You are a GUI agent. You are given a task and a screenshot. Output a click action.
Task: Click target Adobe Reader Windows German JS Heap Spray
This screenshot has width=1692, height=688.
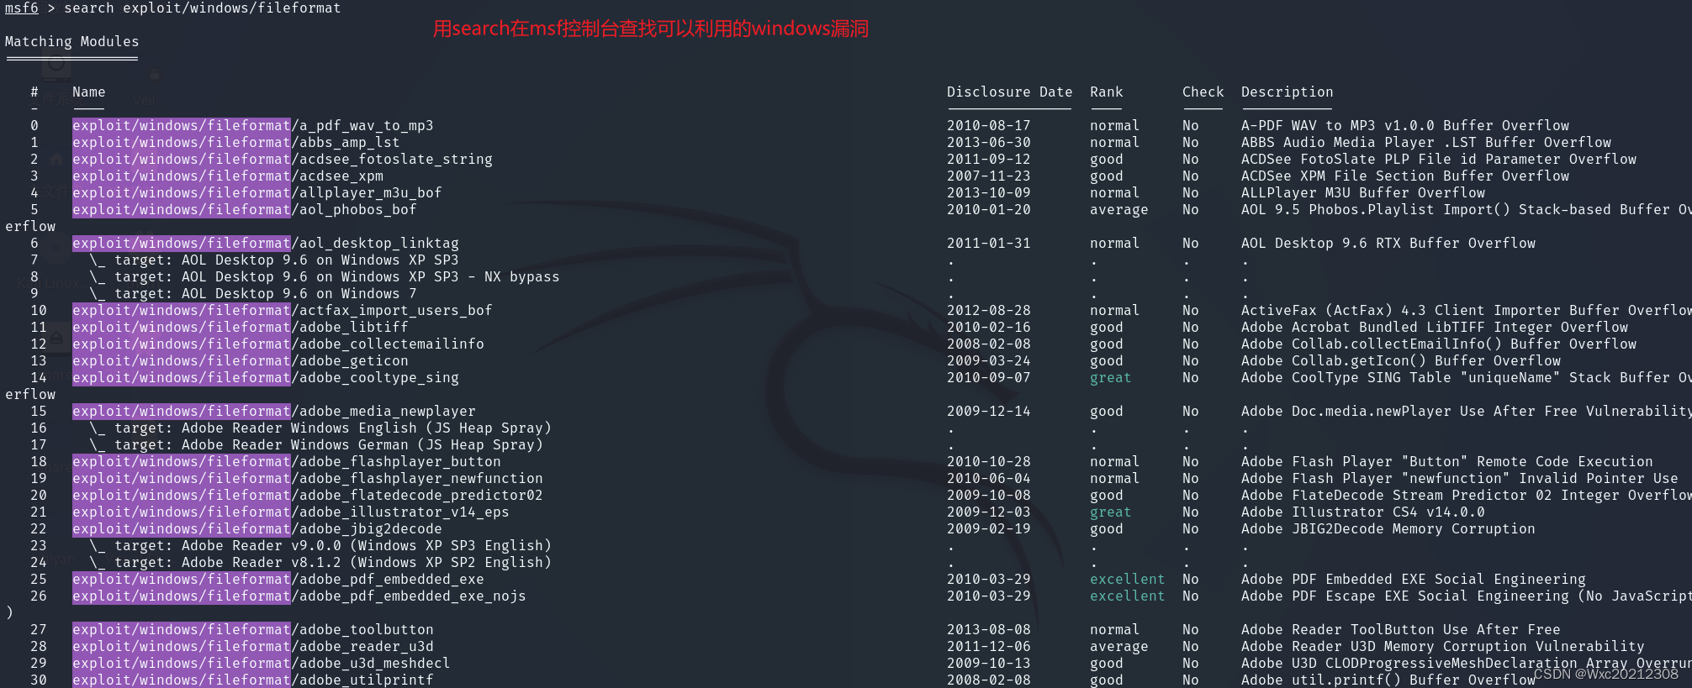pos(316,445)
